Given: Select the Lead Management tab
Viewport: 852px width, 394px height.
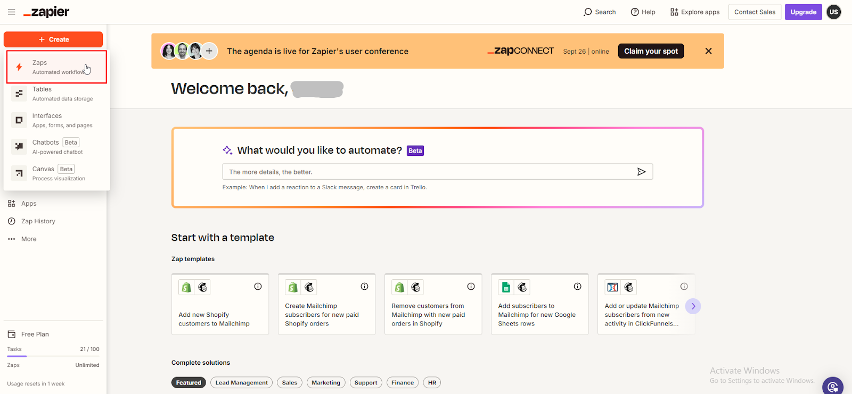Looking at the screenshot, I should (x=241, y=383).
